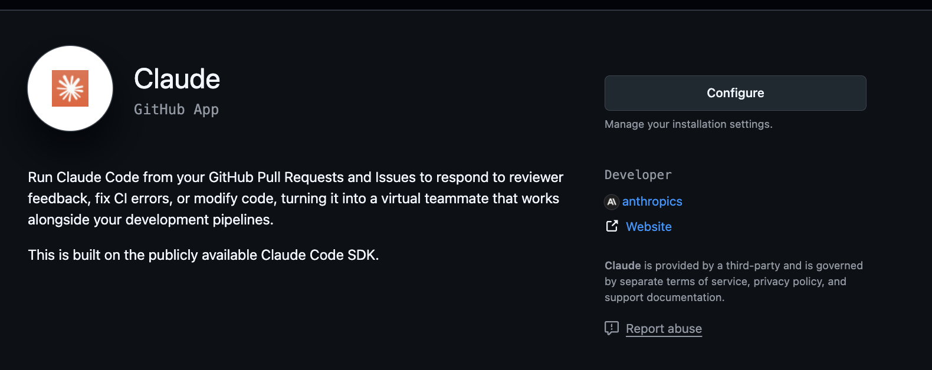Click the third-party terms disclaimer text
The height and width of the screenshot is (370, 932).
pyautogui.click(x=734, y=282)
